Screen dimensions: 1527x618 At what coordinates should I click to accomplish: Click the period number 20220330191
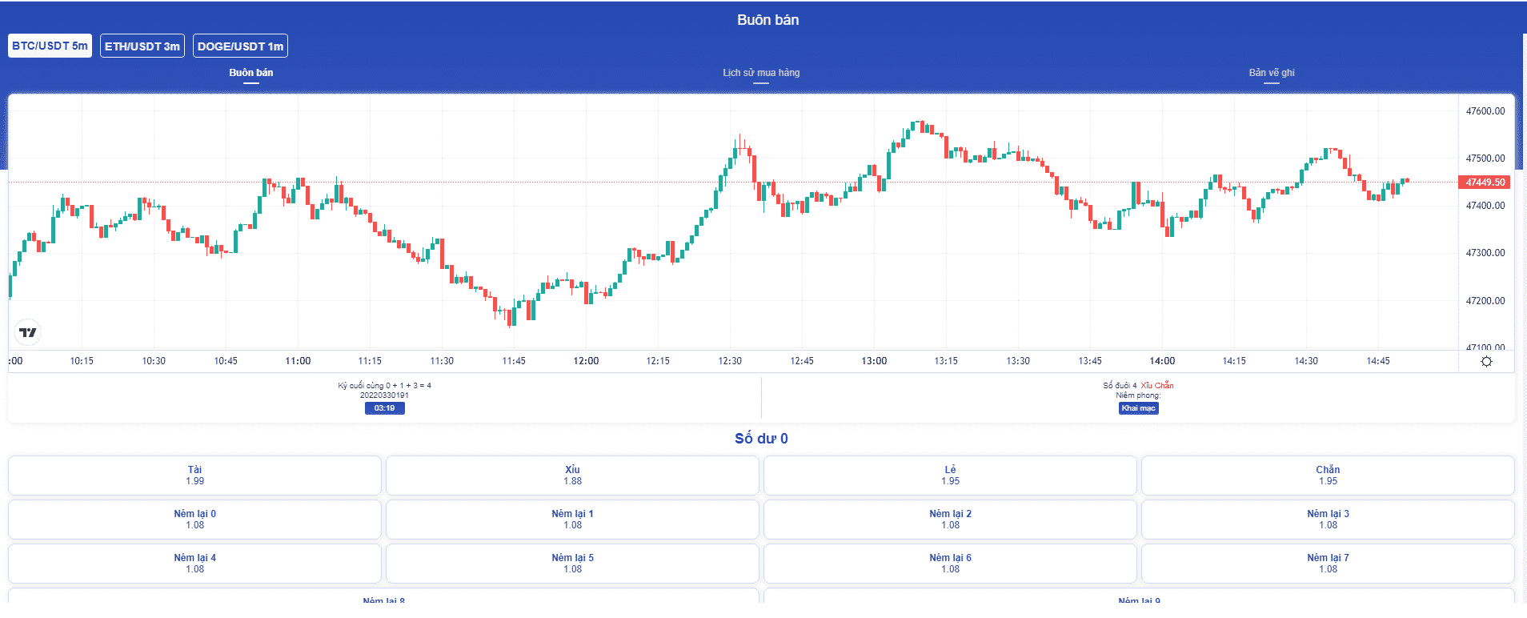384,395
